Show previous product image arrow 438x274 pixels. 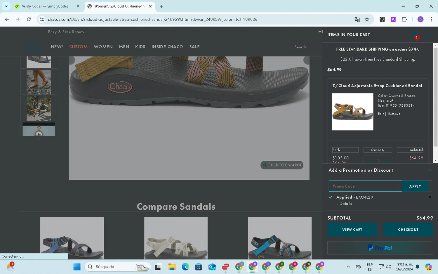(x=72, y=60)
